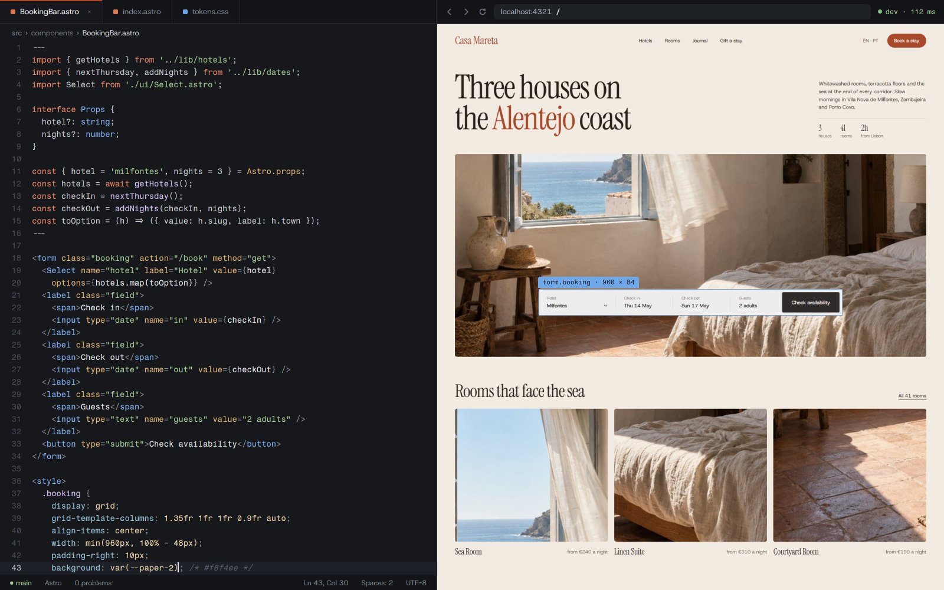Click the orange file icon on index.astro tab
Image resolution: width=944 pixels, height=590 pixels.
coord(116,12)
